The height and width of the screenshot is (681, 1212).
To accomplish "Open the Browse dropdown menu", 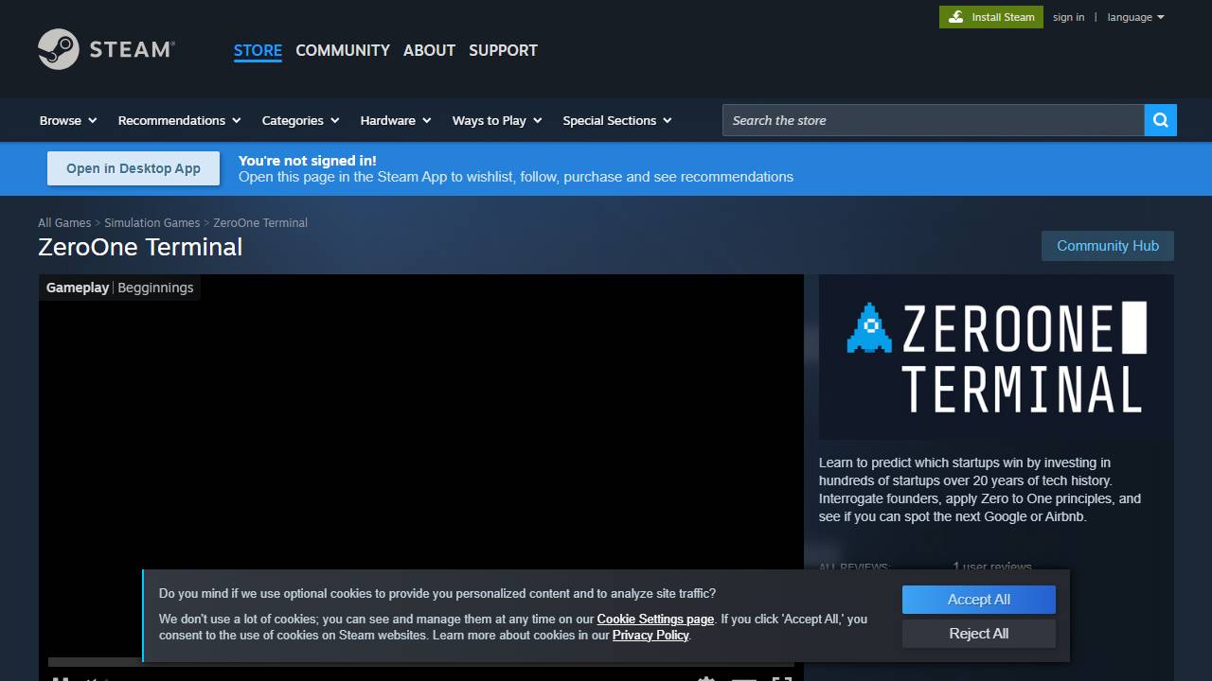I will pos(68,120).
